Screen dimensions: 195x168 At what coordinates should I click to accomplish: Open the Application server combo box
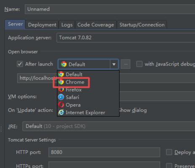point(126,37)
